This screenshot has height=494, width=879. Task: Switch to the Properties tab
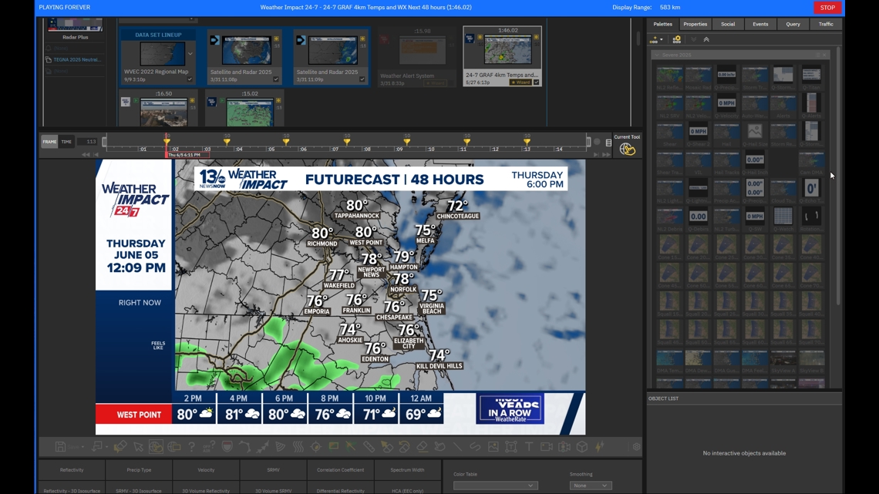tap(695, 24)
